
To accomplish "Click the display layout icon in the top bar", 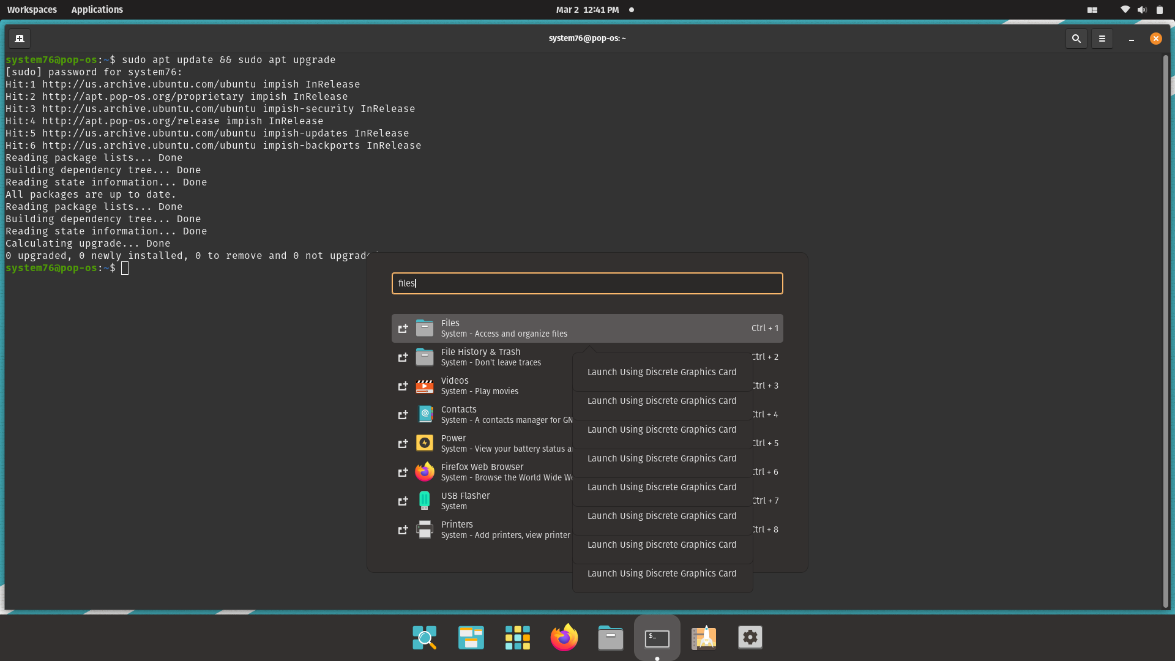I will pyautogui.click(x=1091, y=9).
